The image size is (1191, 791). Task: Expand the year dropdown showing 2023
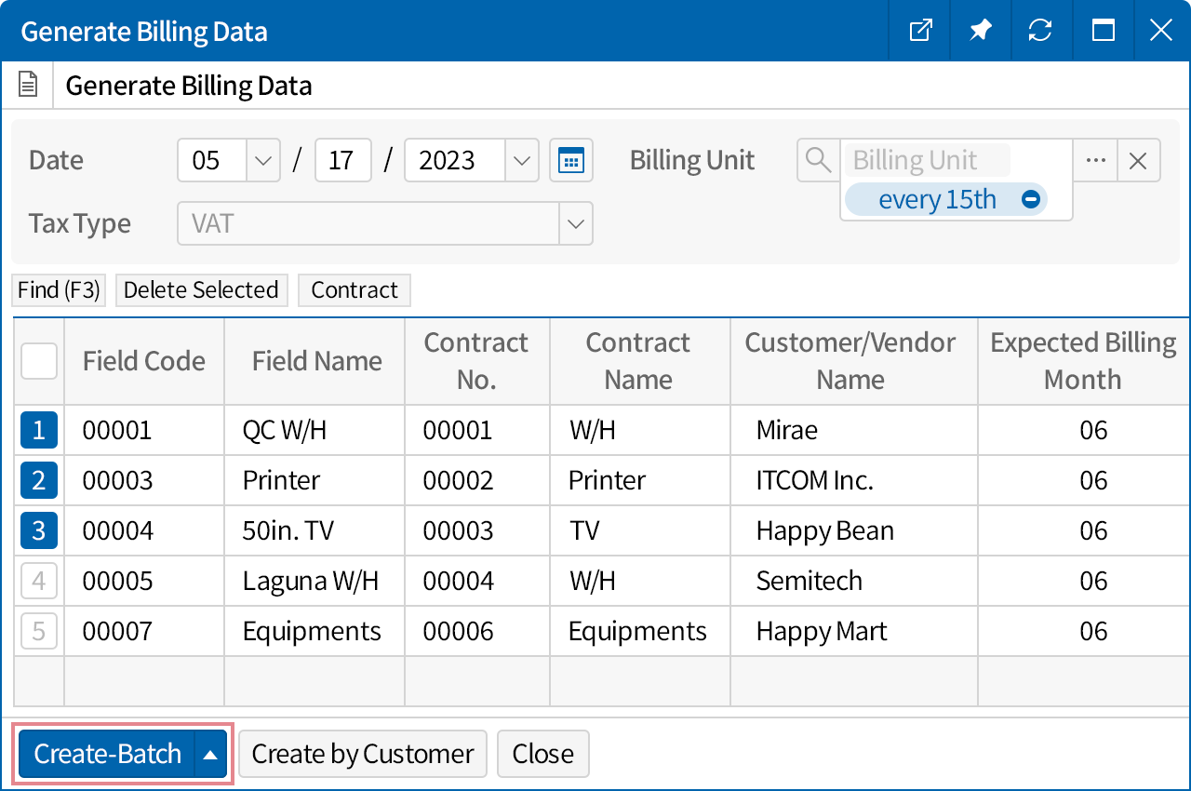coord(521,160)
